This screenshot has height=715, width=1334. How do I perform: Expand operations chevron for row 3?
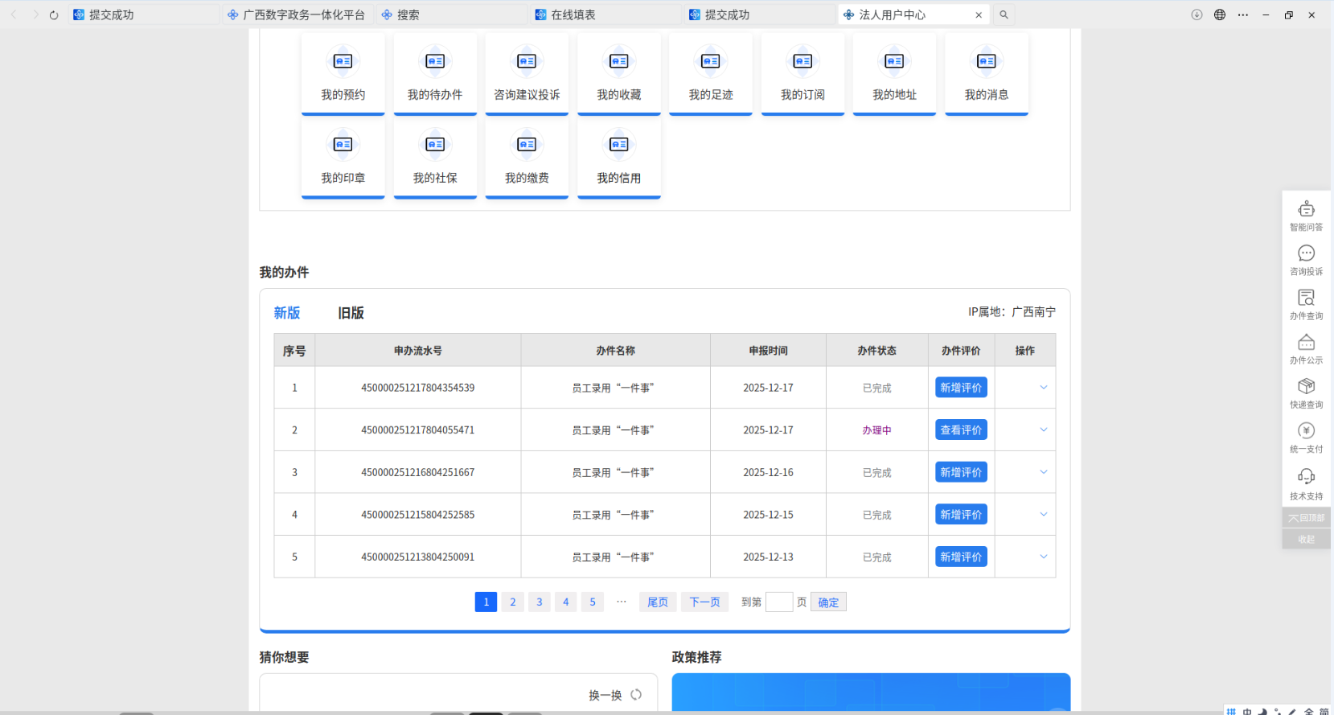pyautogui.click(x=1043, y=472)
